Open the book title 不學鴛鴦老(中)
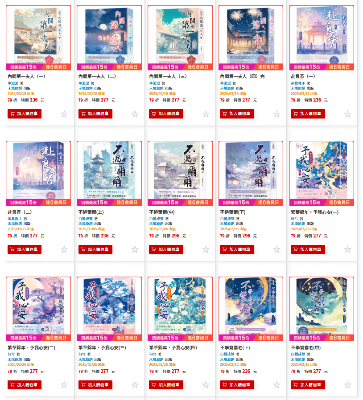Screen dimensions: 363x400 305,347
